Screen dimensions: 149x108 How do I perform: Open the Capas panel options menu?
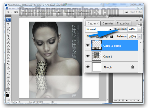140,24
